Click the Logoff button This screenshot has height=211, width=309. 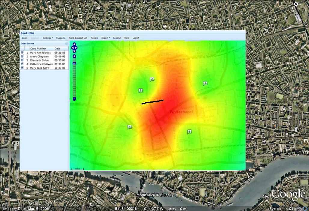[136, 38]
